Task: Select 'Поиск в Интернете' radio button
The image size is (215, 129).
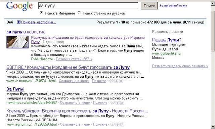Action: point(41,13)
